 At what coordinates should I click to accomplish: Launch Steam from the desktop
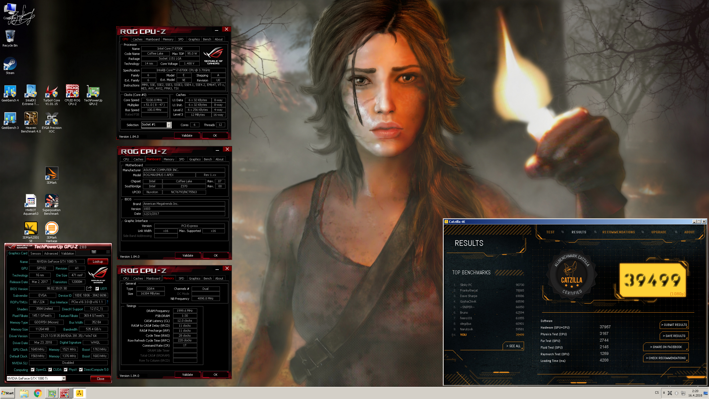[10, 66]
